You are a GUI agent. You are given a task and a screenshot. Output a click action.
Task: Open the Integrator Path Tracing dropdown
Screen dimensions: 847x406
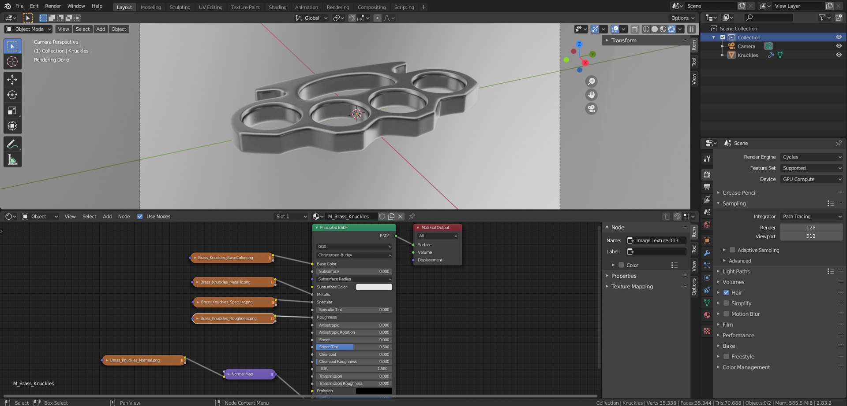coord(811,217)
